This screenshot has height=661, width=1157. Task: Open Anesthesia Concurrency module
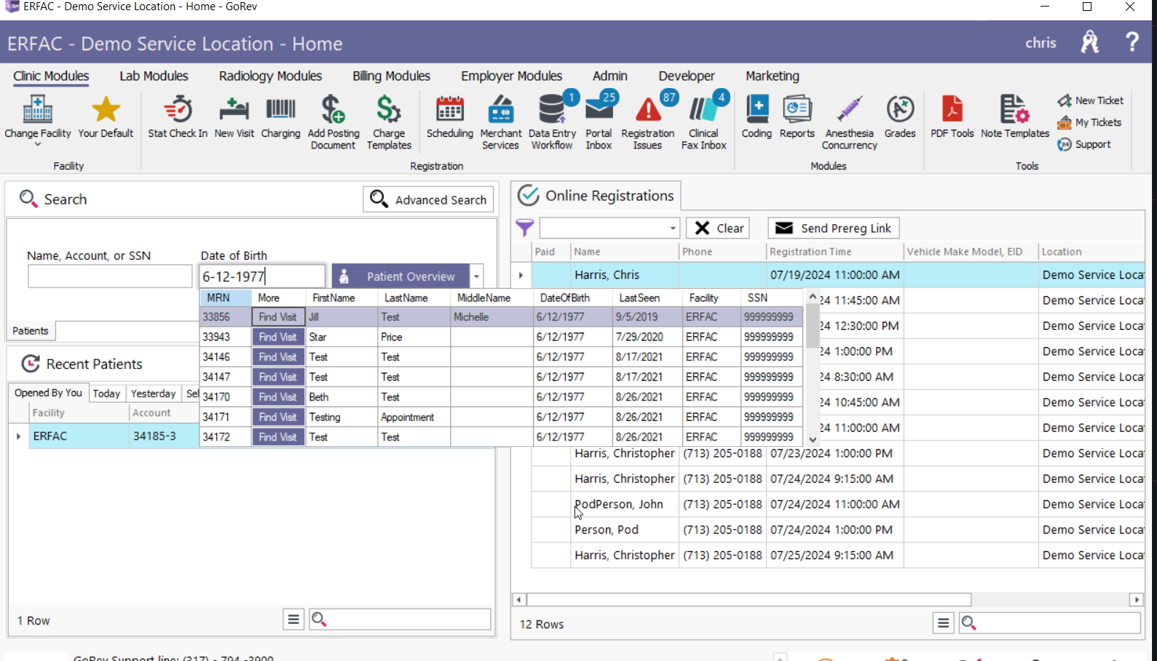point(849,122)
